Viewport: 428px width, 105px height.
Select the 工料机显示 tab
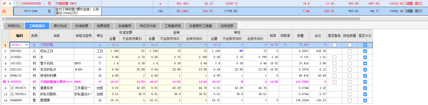coord(37,26)
